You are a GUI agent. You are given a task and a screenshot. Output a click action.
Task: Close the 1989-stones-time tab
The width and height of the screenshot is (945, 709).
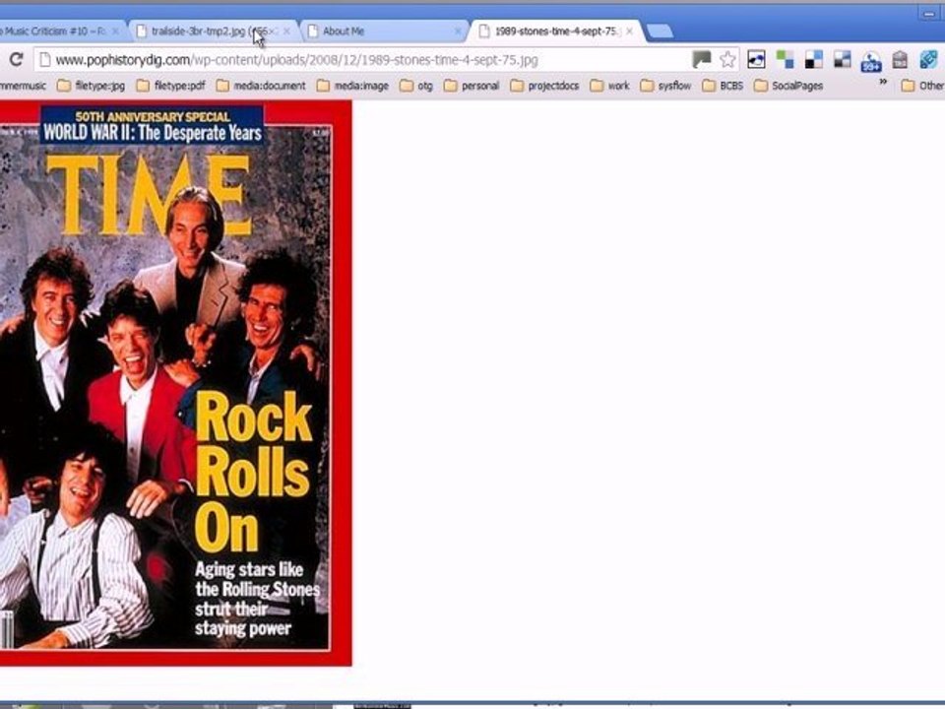coord(629,31)
